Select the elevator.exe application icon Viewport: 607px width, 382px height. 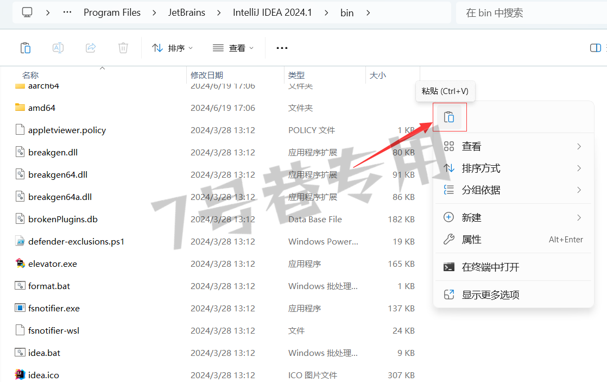click(x=20, y=264)
